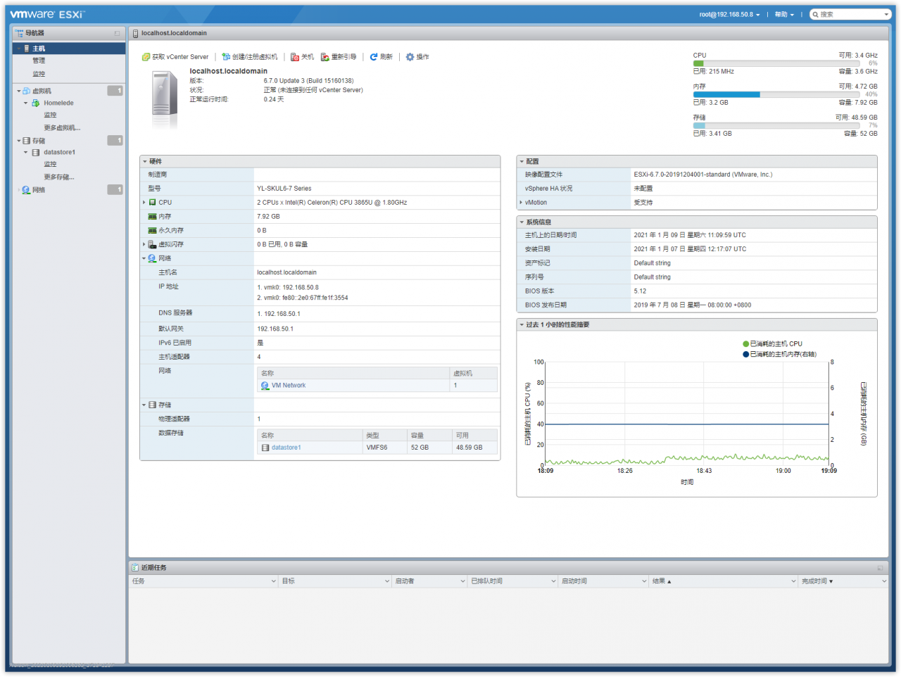Select 管理 under host in navigator

(39, 61)
